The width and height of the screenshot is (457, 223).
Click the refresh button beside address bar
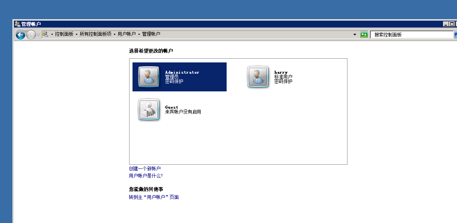(364, 35)
